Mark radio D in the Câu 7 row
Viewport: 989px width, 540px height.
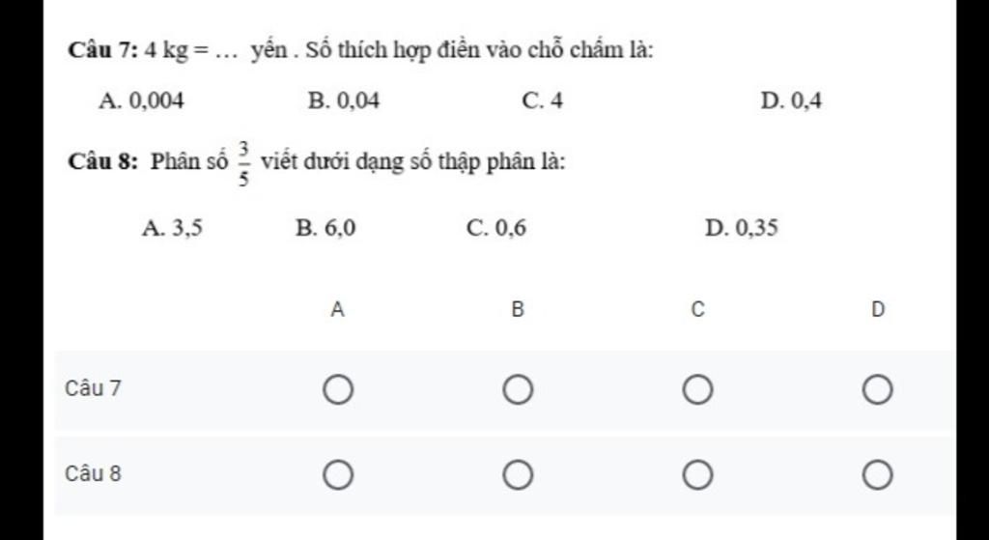tap(877, 390)
